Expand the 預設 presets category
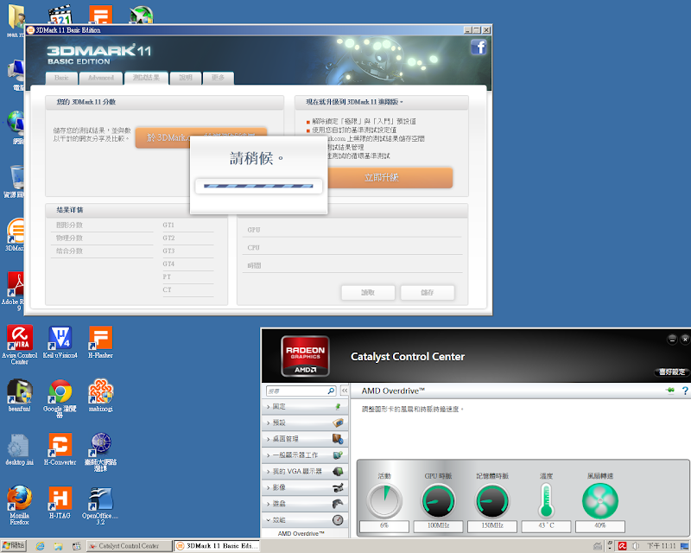The image size is (691, 553). click(x=305, y=423)
